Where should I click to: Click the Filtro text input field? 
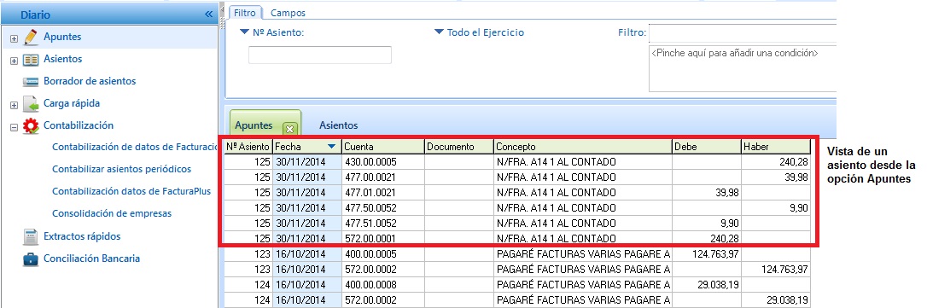743,32
